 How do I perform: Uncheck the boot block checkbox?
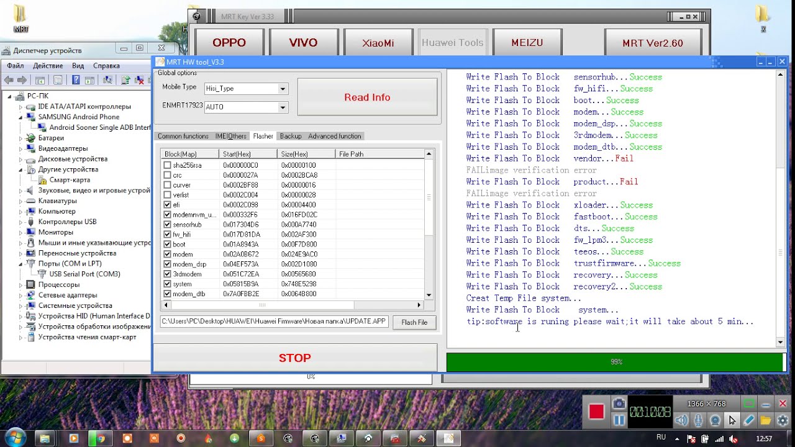point(167,245)
